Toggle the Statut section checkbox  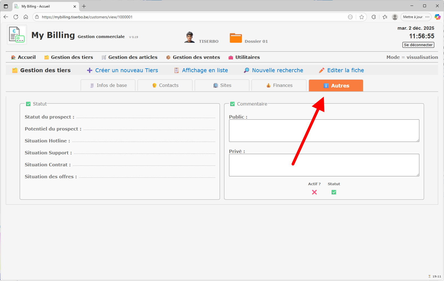[x=28, y=104]
